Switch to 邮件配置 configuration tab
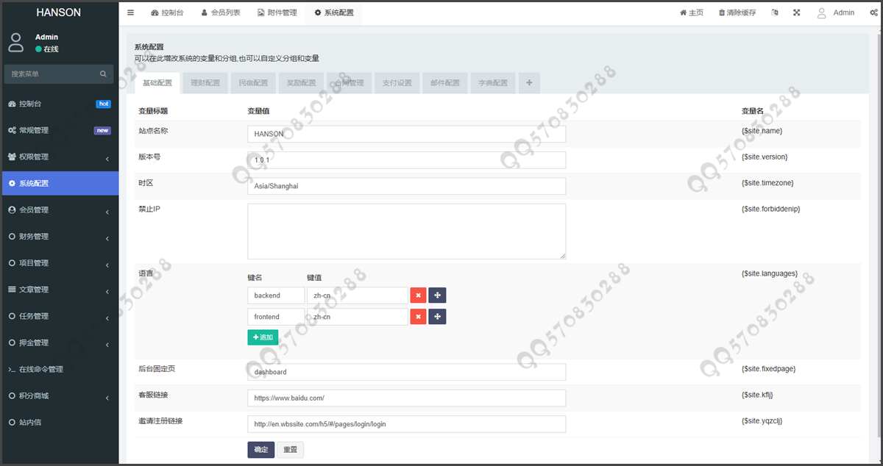This screenshot has height=466, width=883. 444,83
